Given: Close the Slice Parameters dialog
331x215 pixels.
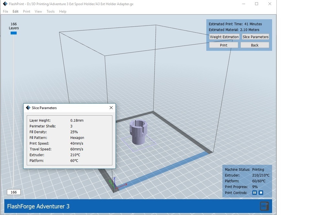Looking at the screenshot, I should 111,107.
